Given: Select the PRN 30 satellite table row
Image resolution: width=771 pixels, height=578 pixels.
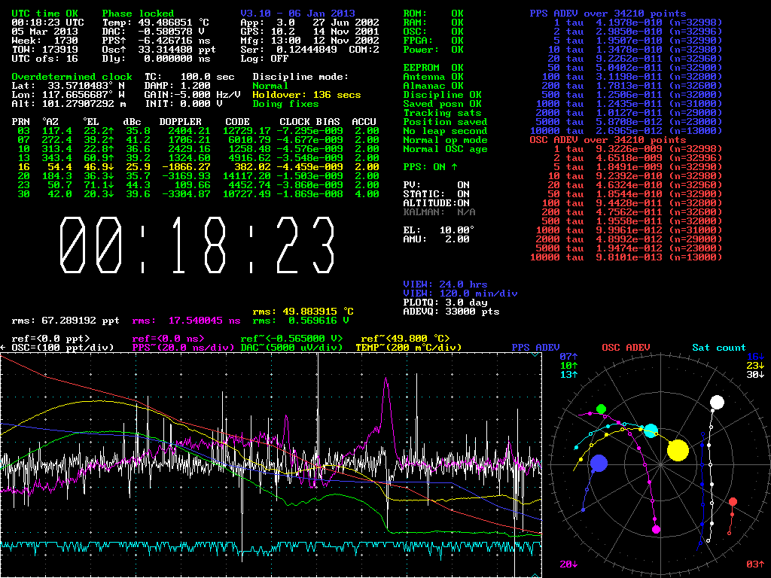Looking at the screenshot, I should click(x=198, y=194).
